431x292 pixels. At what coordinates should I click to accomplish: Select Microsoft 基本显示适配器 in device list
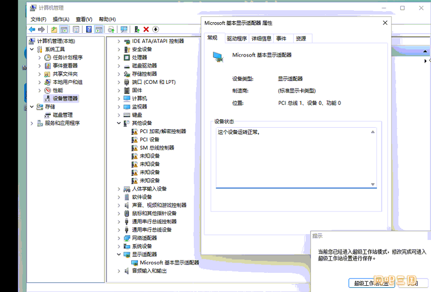click(x=169, y=263)
